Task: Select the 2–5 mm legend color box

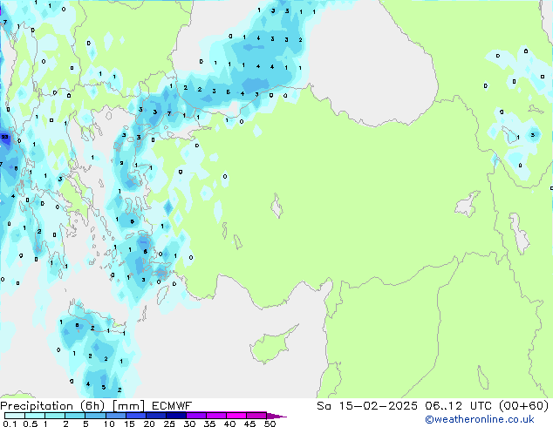Action: [x=75, y=416]
